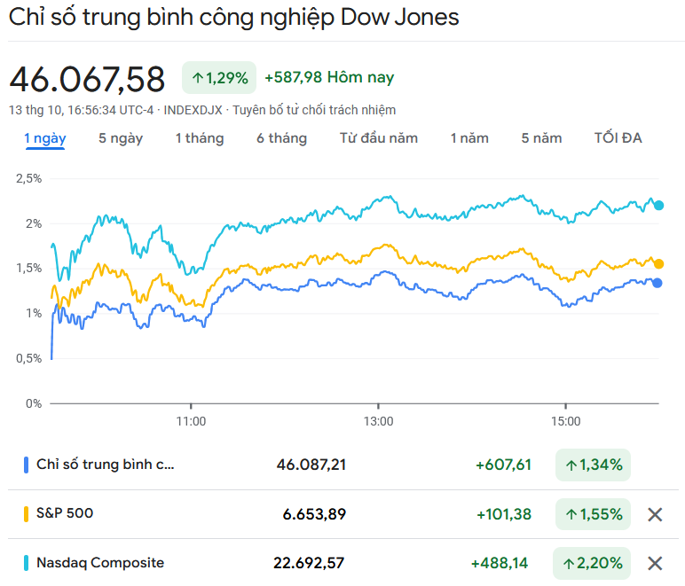Click the Dow Jones 1,34% change badge
685x586 pixels.
[593, 465]
